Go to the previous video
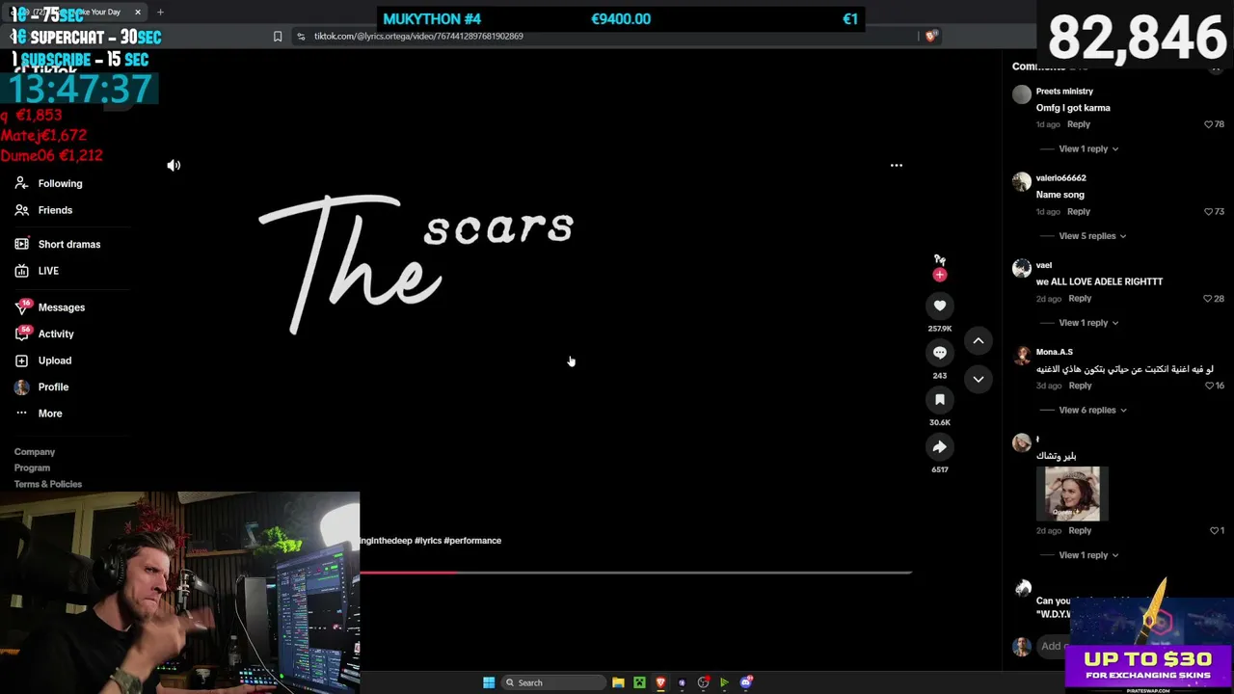The width and height of the screenshot is (1234, 694). [x=978, y=341]
